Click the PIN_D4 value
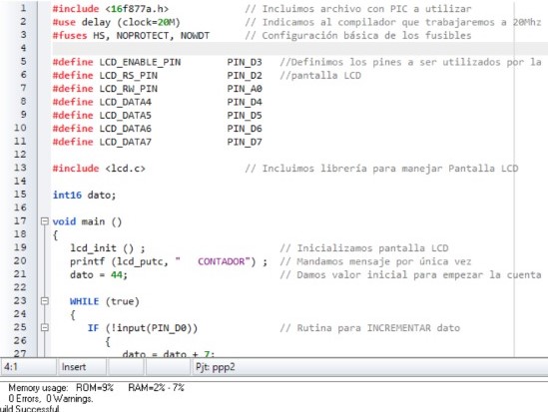The image size is (548, 412). [245, 102]
